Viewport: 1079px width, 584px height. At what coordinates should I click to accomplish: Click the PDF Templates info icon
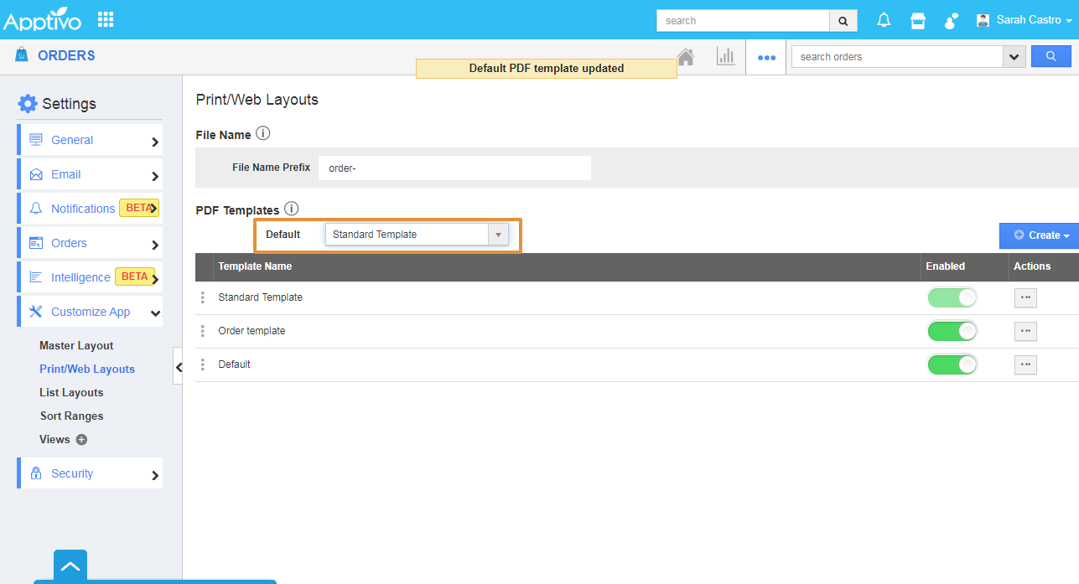pos(292,209)
